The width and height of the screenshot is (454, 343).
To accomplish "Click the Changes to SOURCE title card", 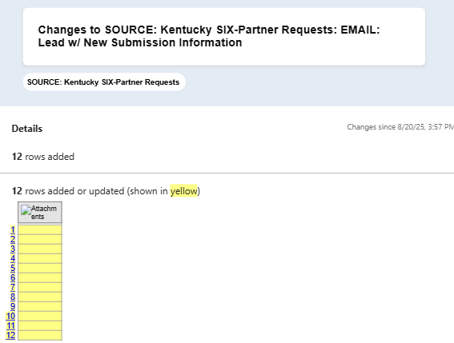I will pos(224,37).
